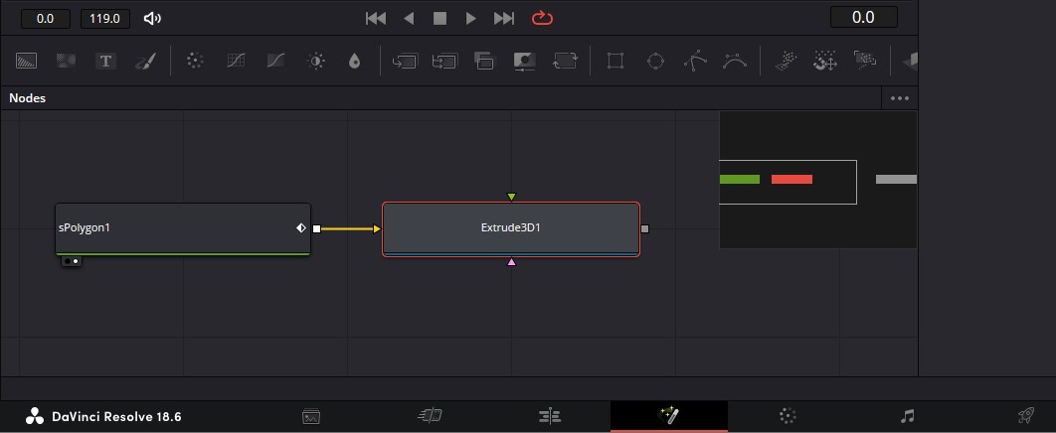Click the render range end field 119.0
The height and width of the screenshot is (433, 1056).
(x=105, y=19)
